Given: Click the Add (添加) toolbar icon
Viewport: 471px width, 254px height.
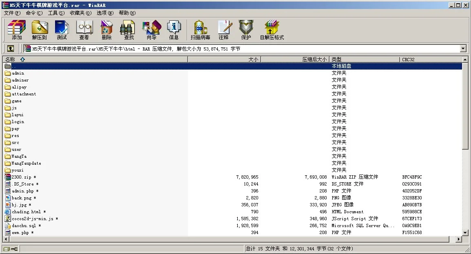Looking at the screenshot, I should (x=17, y=30).
